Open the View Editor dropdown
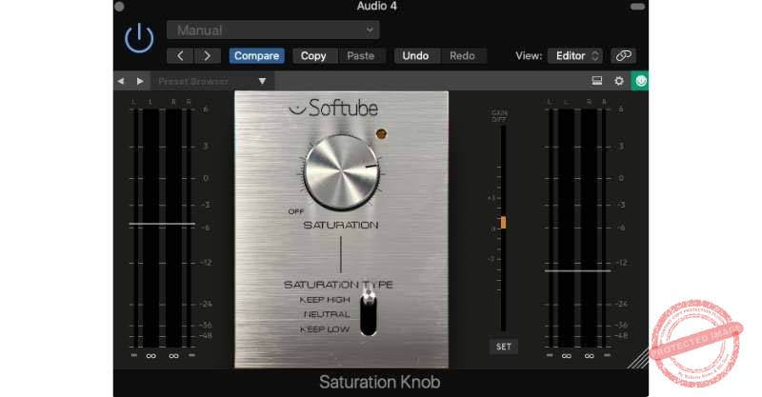 575,56
